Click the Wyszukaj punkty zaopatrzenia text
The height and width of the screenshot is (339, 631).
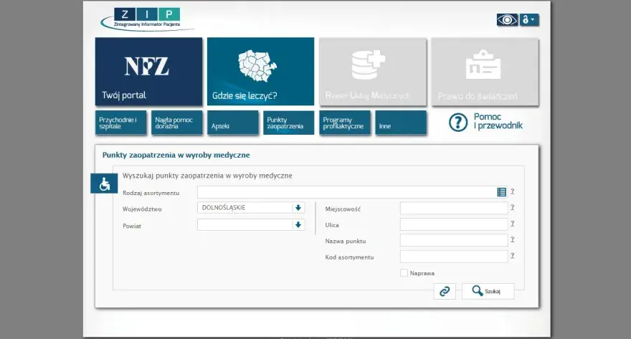pos(207,176)
